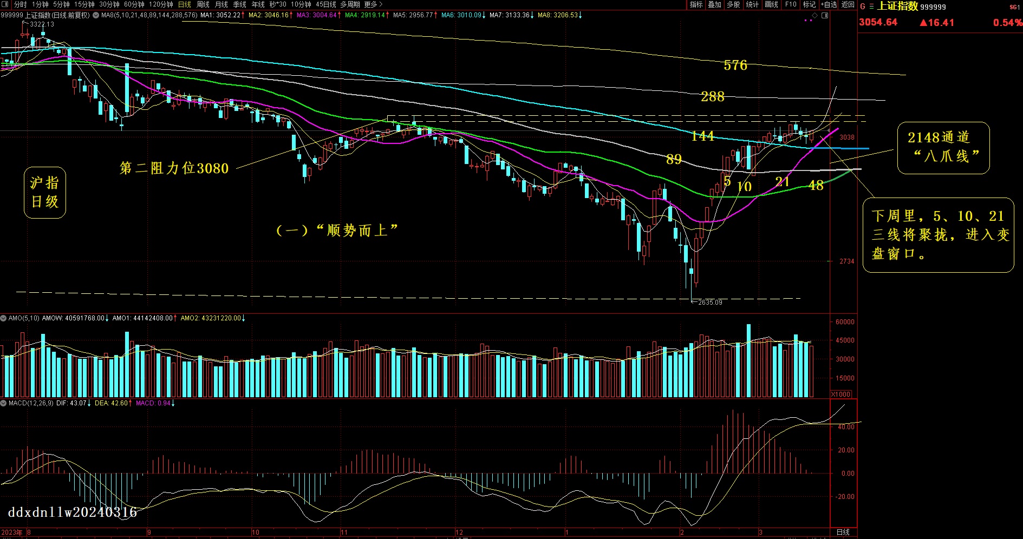Click the month 11 marker on time axis
The width and height of the screenshot is (1023, 539).
(344, 533)
